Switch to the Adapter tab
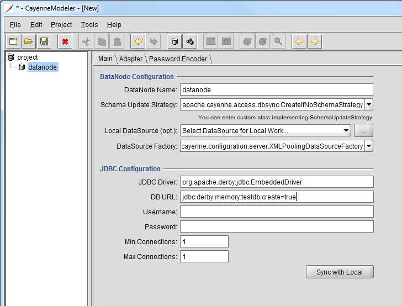 pos(131,59)
